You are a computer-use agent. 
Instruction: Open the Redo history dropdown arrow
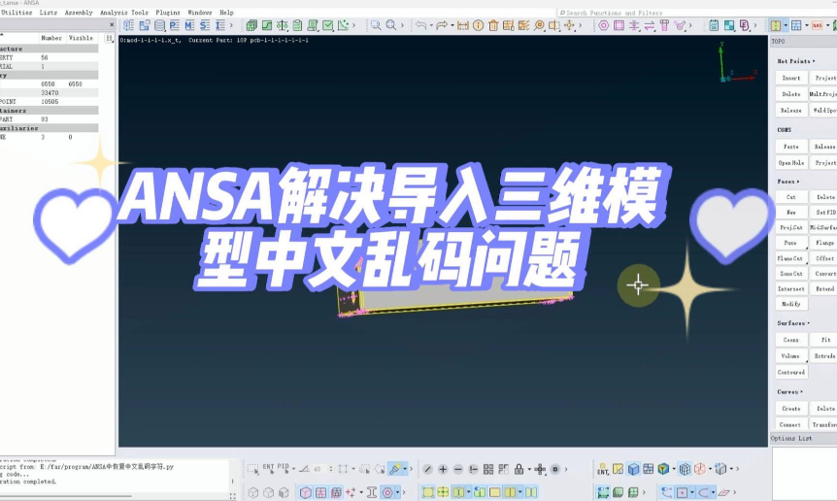point(452,25)
